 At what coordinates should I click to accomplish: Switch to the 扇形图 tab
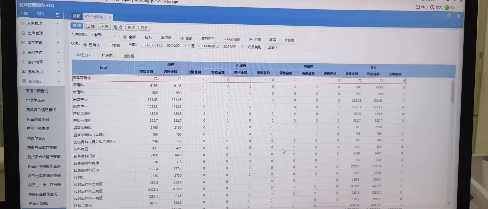click(x=129, y=56)
